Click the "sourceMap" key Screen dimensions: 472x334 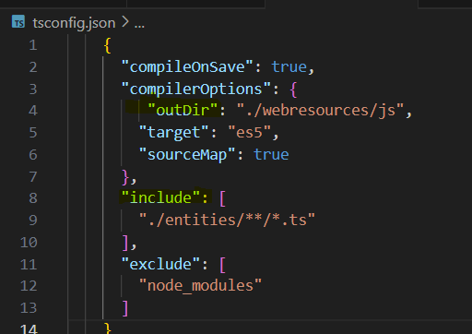pyautogui.click(x=187, y=154)
